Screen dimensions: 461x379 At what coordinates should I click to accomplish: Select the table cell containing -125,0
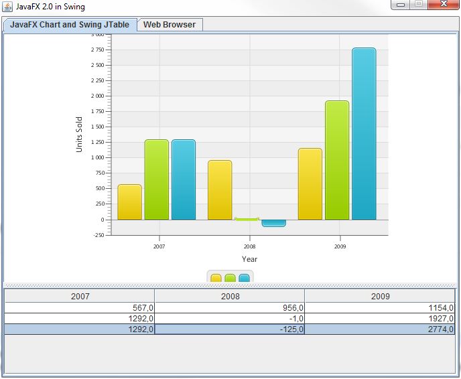click(230, 329)
